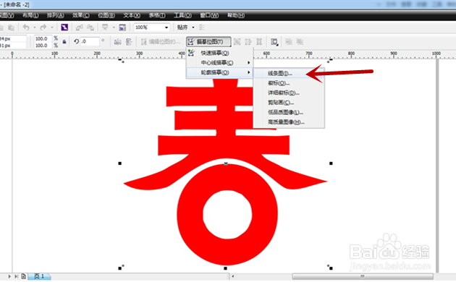Open the 100% zoom level dropdown
This screenshot has width=456, height=282.
(x=166, y=27)
